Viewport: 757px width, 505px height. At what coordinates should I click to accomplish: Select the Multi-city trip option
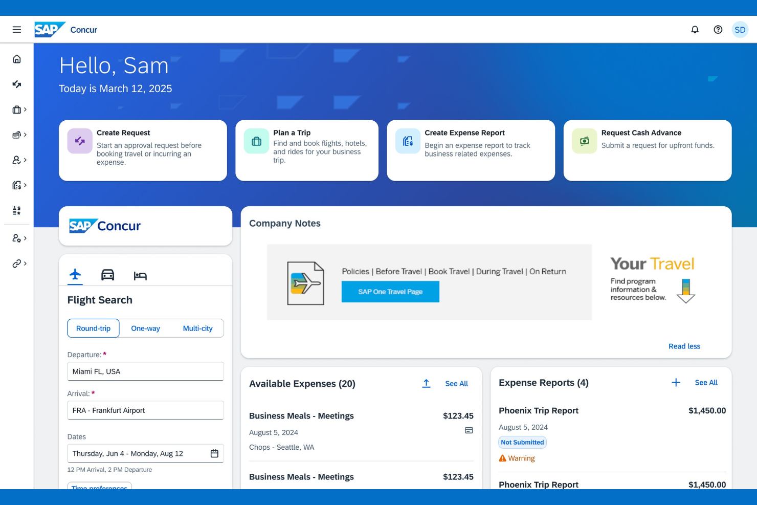(x=198, y=328)
